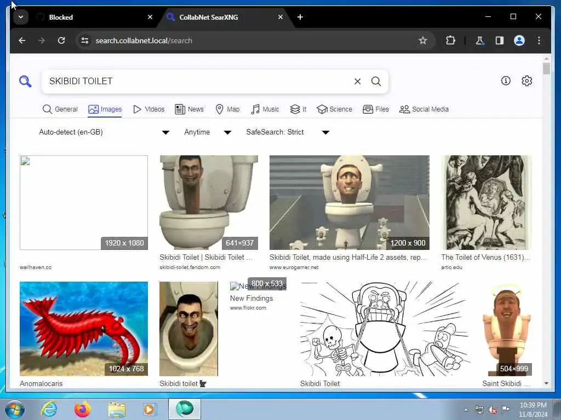Open the Skibidi toilet head-in-bowl thumbnail
Screen dimensions: 561x420
(188, 329)
